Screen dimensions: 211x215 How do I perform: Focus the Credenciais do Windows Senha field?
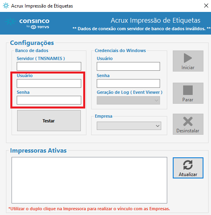(x=128, y=83)
